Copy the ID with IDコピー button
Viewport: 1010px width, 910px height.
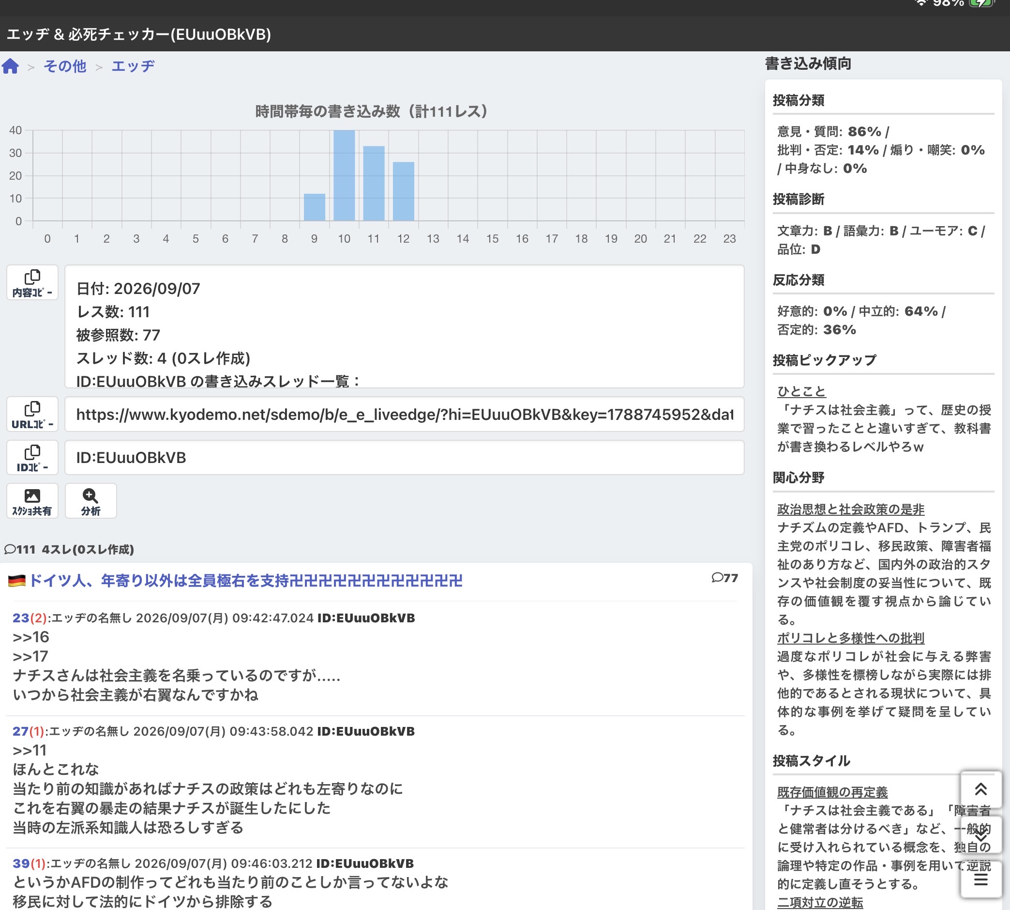pyautogui.click(x=32, y=458)
